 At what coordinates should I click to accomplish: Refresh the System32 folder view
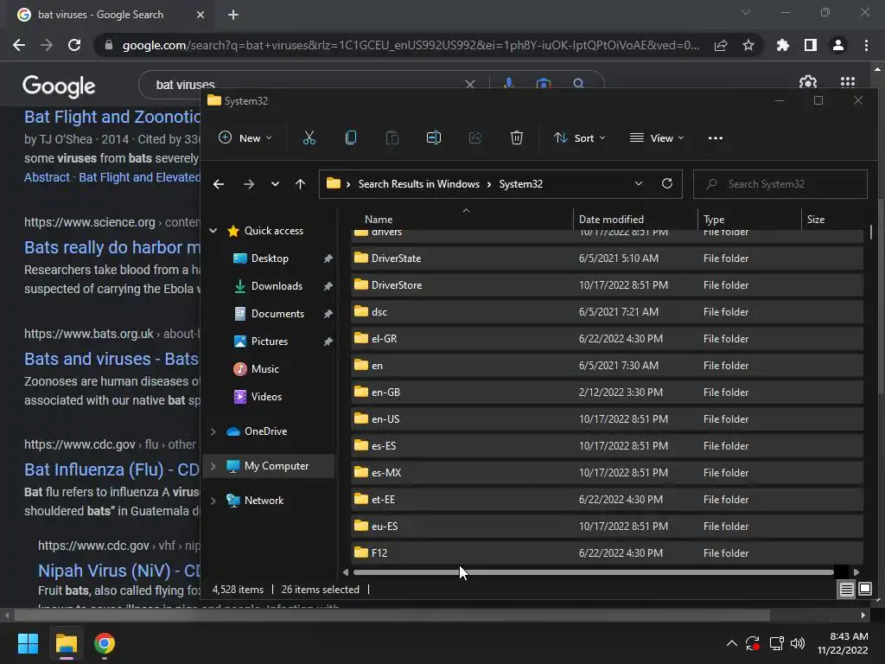667,183
